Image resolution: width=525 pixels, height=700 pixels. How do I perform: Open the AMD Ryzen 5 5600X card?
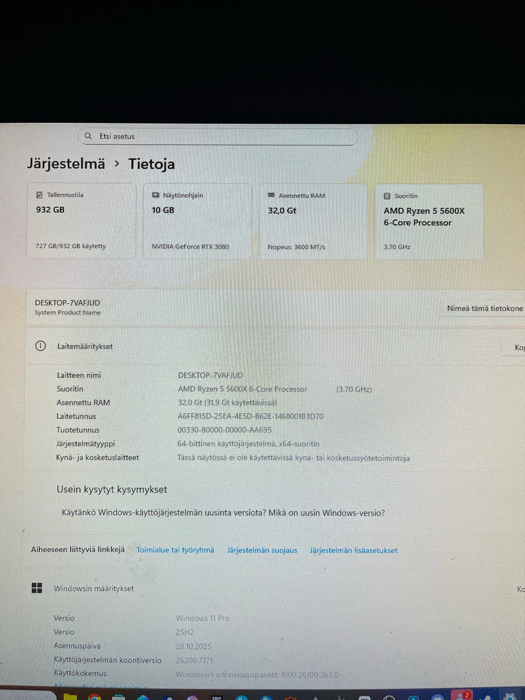click(429, 221)
